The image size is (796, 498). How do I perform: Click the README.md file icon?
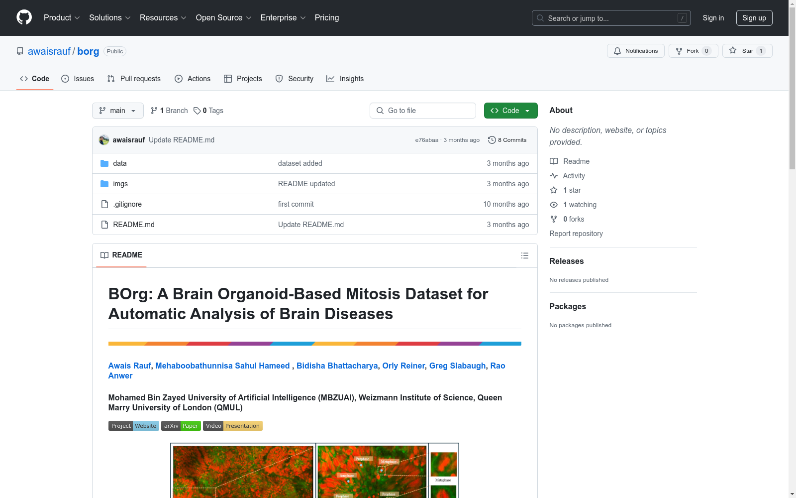tap(104, 225)
